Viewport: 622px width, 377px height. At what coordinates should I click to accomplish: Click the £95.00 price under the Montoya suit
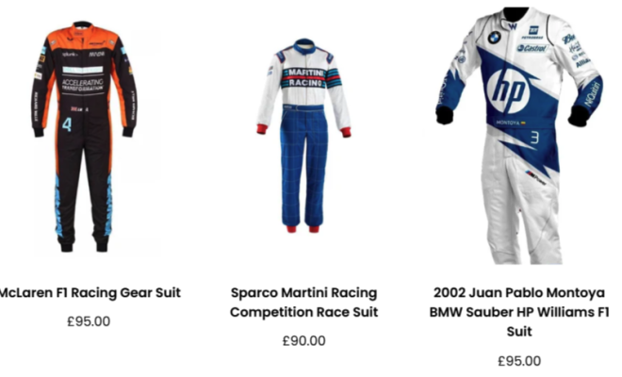[x=519, y=361]
